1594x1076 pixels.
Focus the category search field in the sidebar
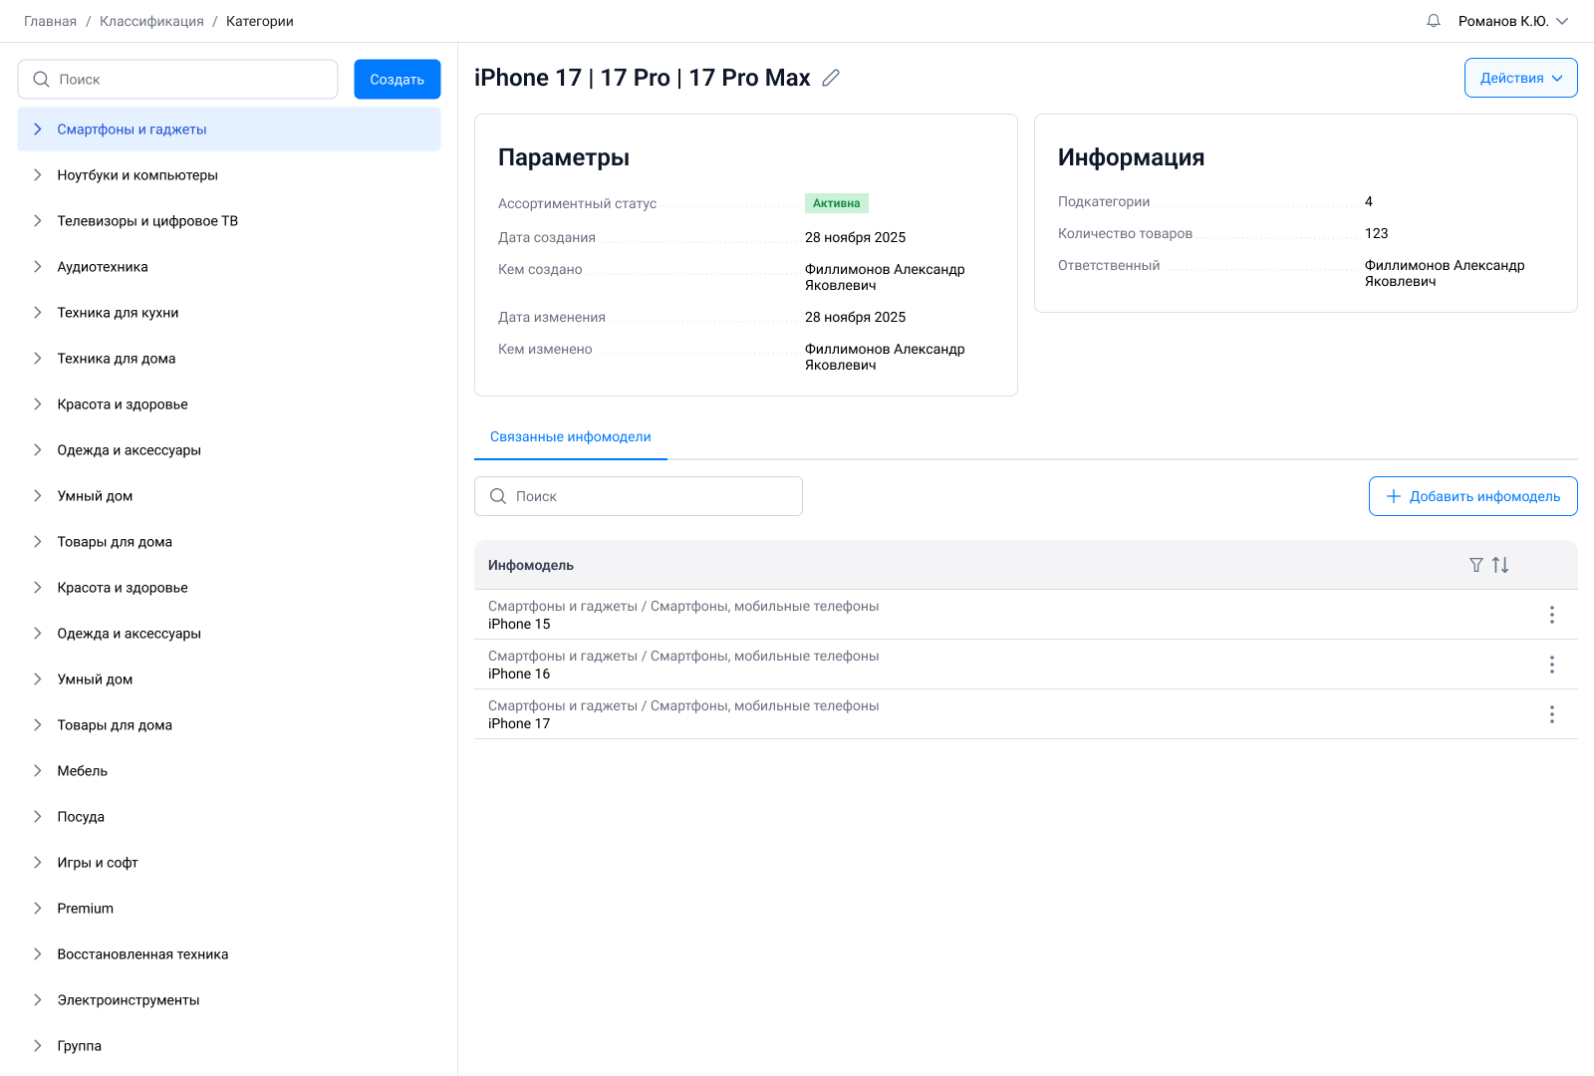(178, 80)
